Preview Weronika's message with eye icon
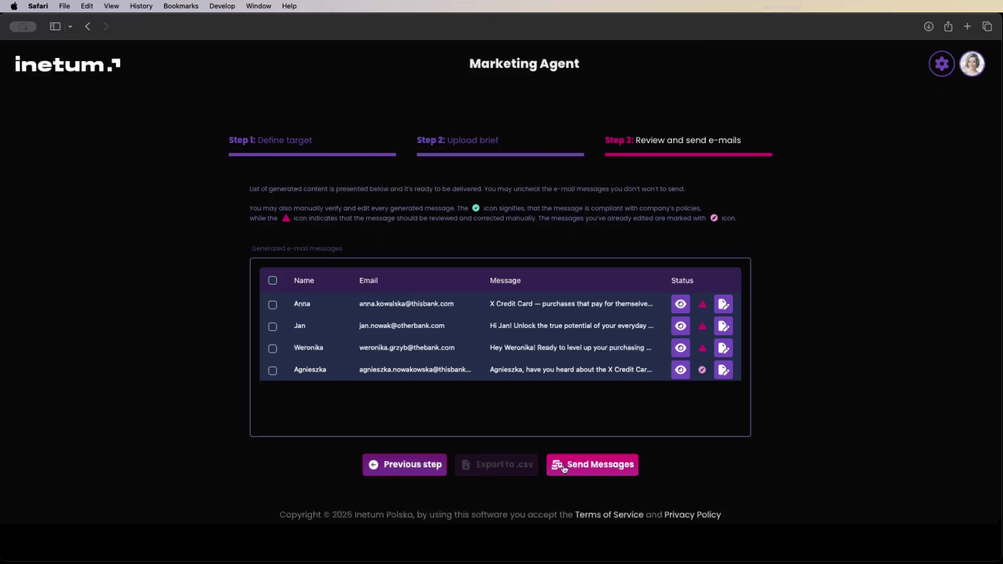1003x564 pixels. click(680, 348)
